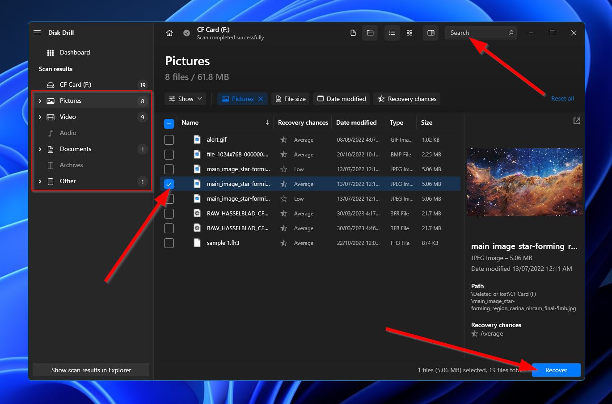This screenshot has height=404, width=612.
Task: Check the third main_image JPEG checkbox
Action: point(169,199)
